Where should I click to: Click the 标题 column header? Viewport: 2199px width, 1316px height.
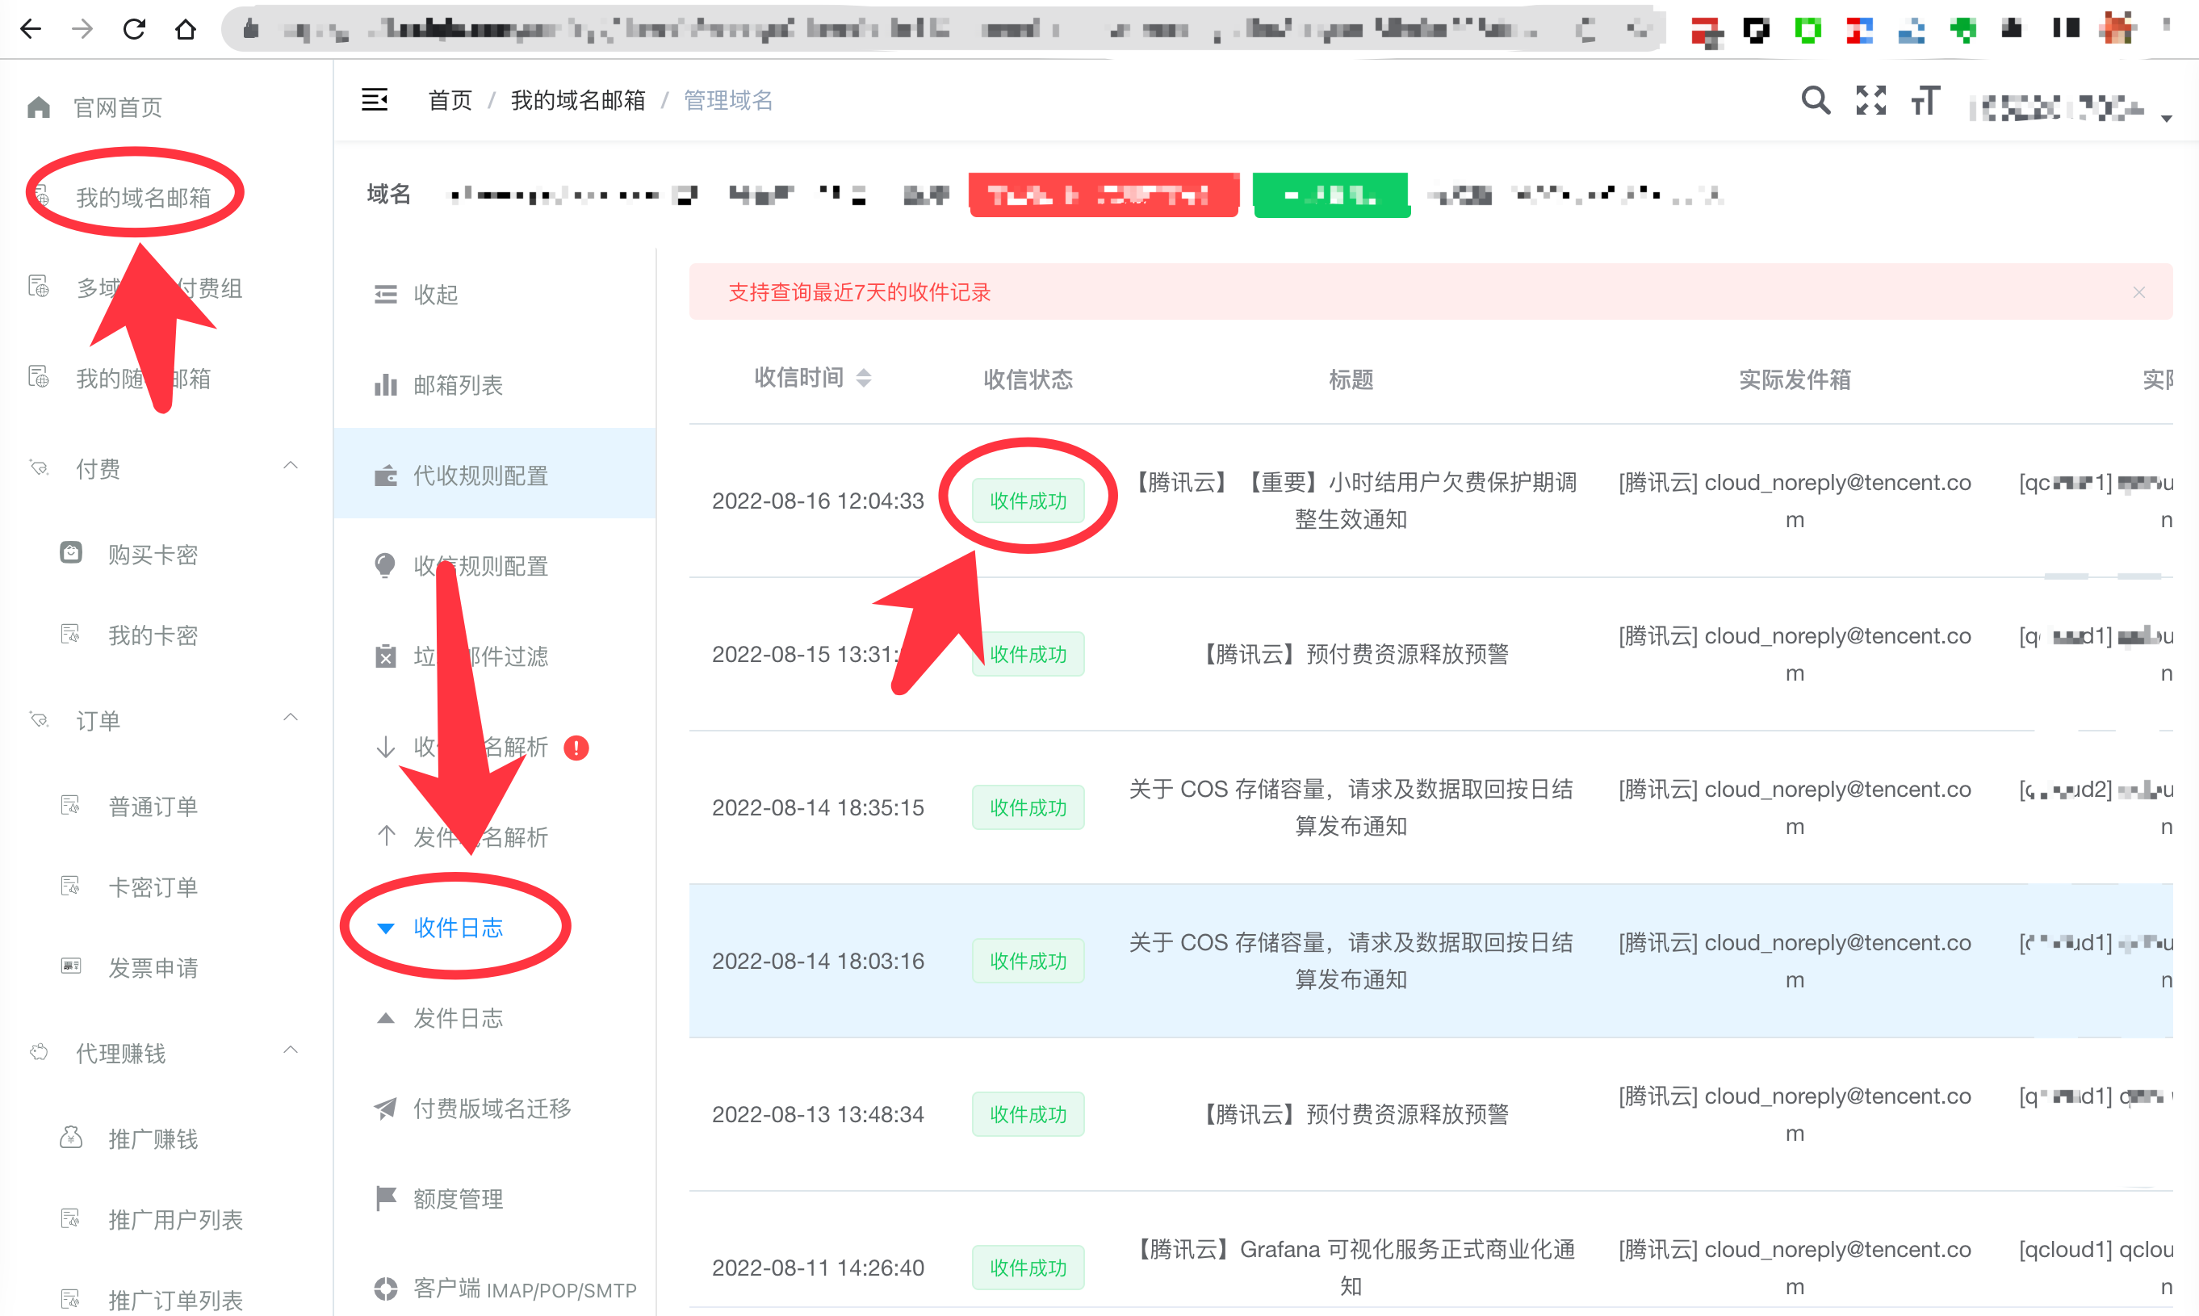pos(1351,379)
